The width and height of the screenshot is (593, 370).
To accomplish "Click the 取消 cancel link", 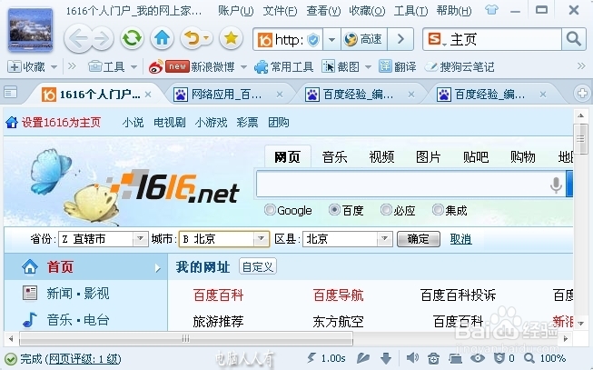I will coord(460,239).
